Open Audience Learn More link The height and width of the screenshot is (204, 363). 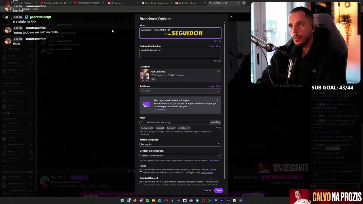click(x=215, y=86)
